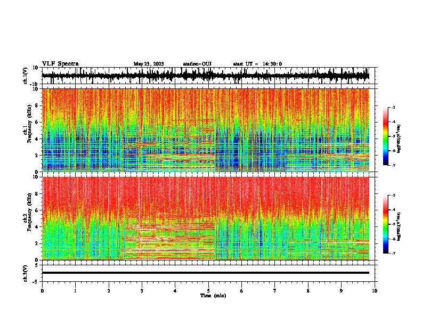Click the "8" kHz tick of ch.1 spectrogram

point(37,105)
